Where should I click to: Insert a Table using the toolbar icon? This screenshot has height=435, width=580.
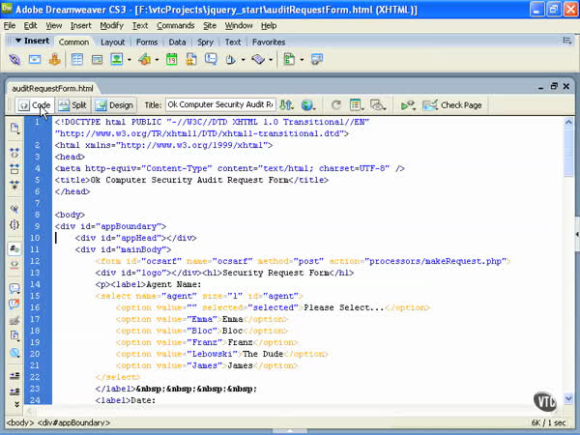(x=77, y=60)
